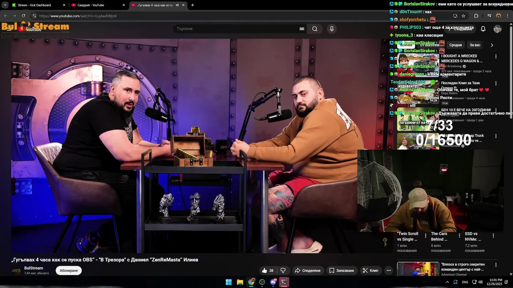Open options for Последен Клип video

click(x=496, y=84)
